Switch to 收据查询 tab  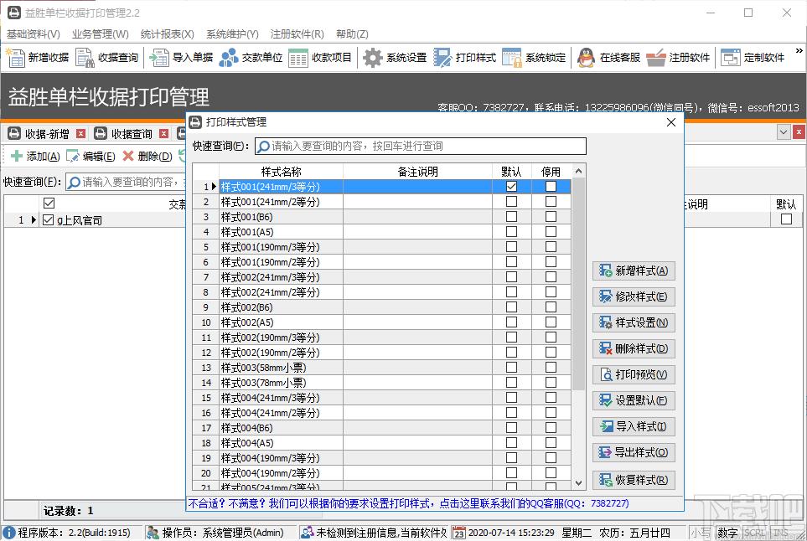point(132,134)
